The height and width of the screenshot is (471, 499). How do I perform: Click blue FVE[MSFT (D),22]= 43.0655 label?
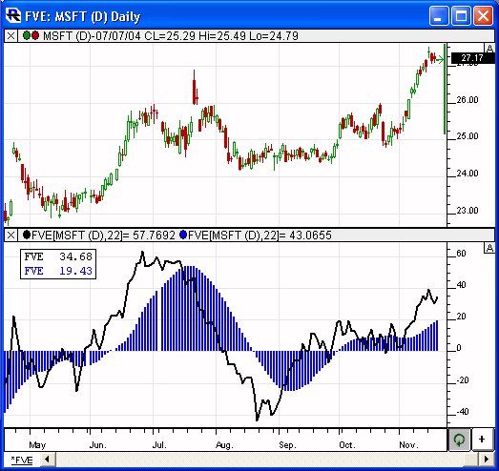tap(260, 235)
